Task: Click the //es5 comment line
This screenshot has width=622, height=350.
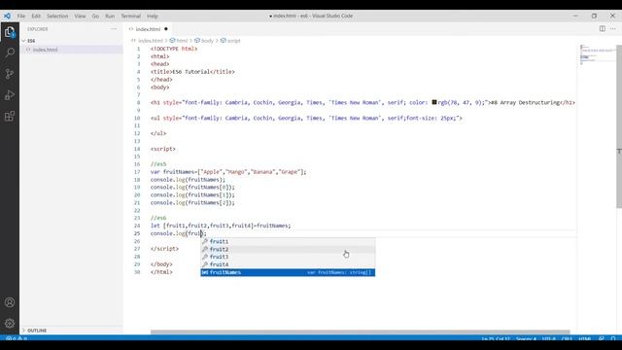Action: (x=158, y=164)
